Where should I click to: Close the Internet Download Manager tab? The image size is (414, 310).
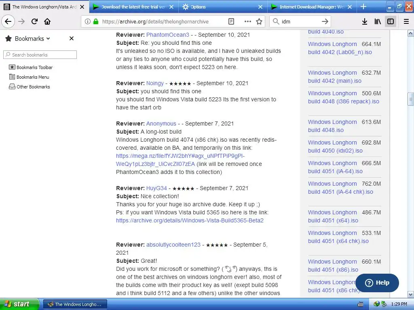click(350, 7)
